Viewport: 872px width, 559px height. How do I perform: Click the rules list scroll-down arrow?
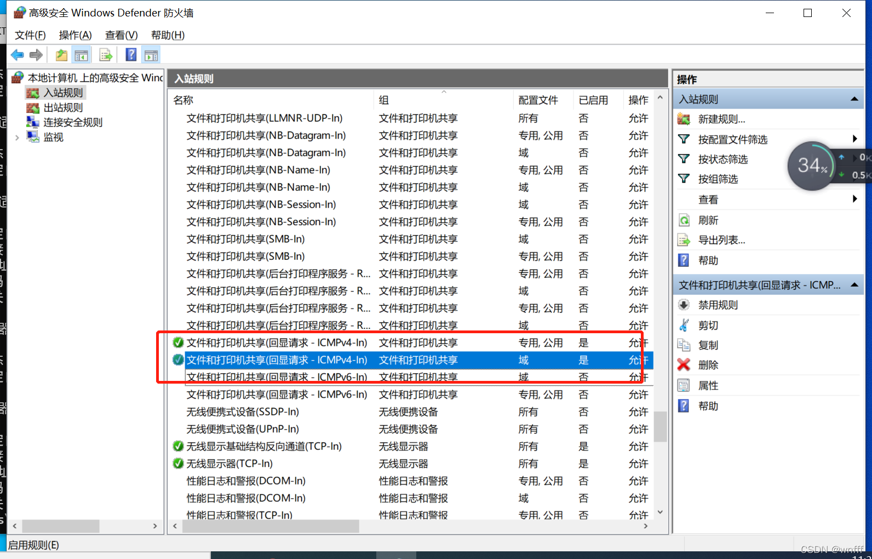click(661, 512)
